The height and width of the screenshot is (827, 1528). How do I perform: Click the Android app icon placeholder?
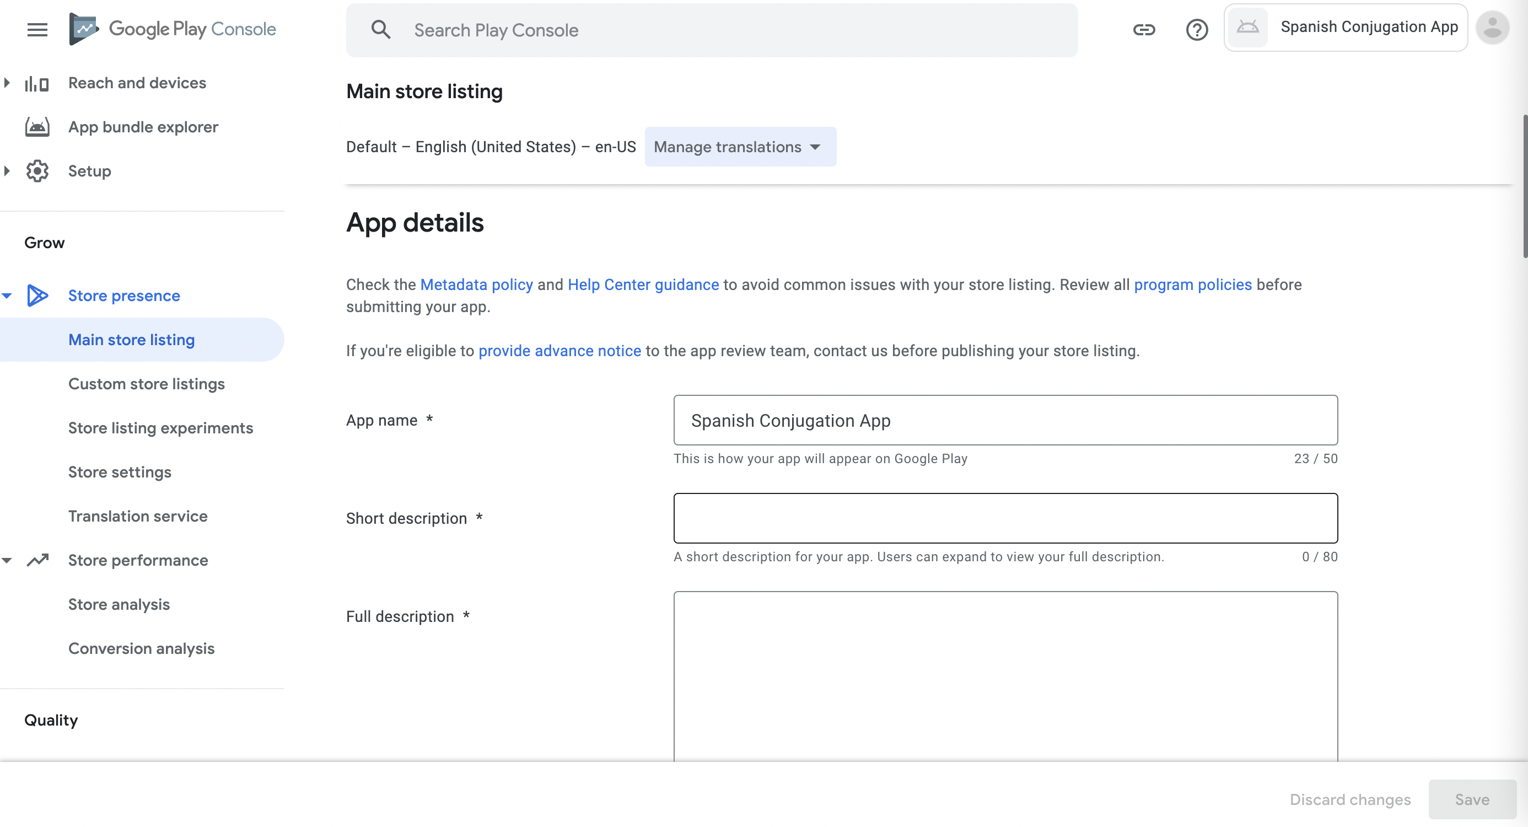tap(1247, 28)
